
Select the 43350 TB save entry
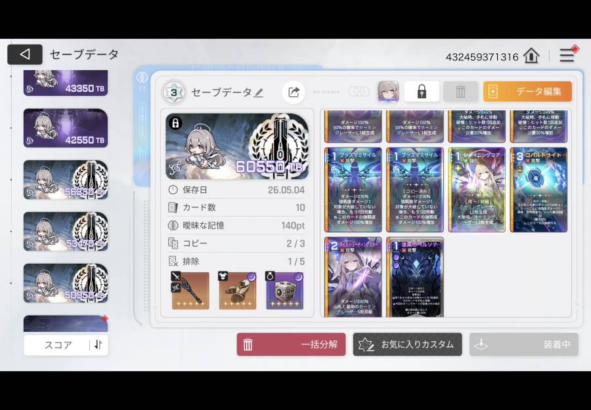pos(66,83)
